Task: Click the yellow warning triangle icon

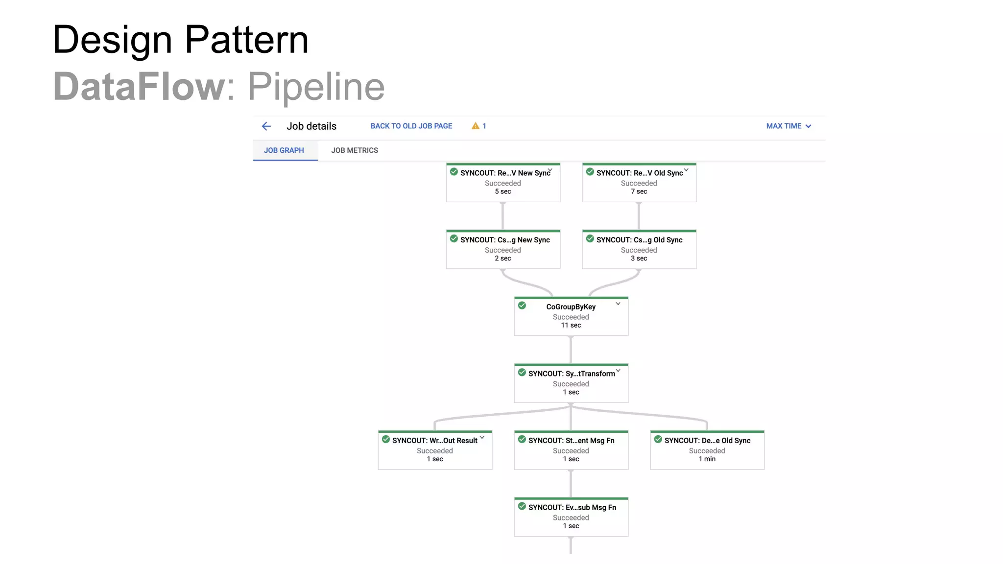Action: (x=475, y=126)
